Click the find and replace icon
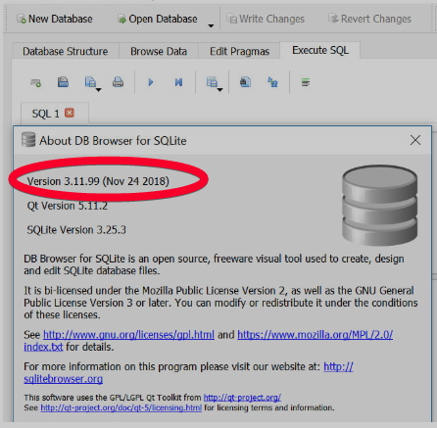The image size is (437, 428). pyautogui.click(x=272, y=82)
